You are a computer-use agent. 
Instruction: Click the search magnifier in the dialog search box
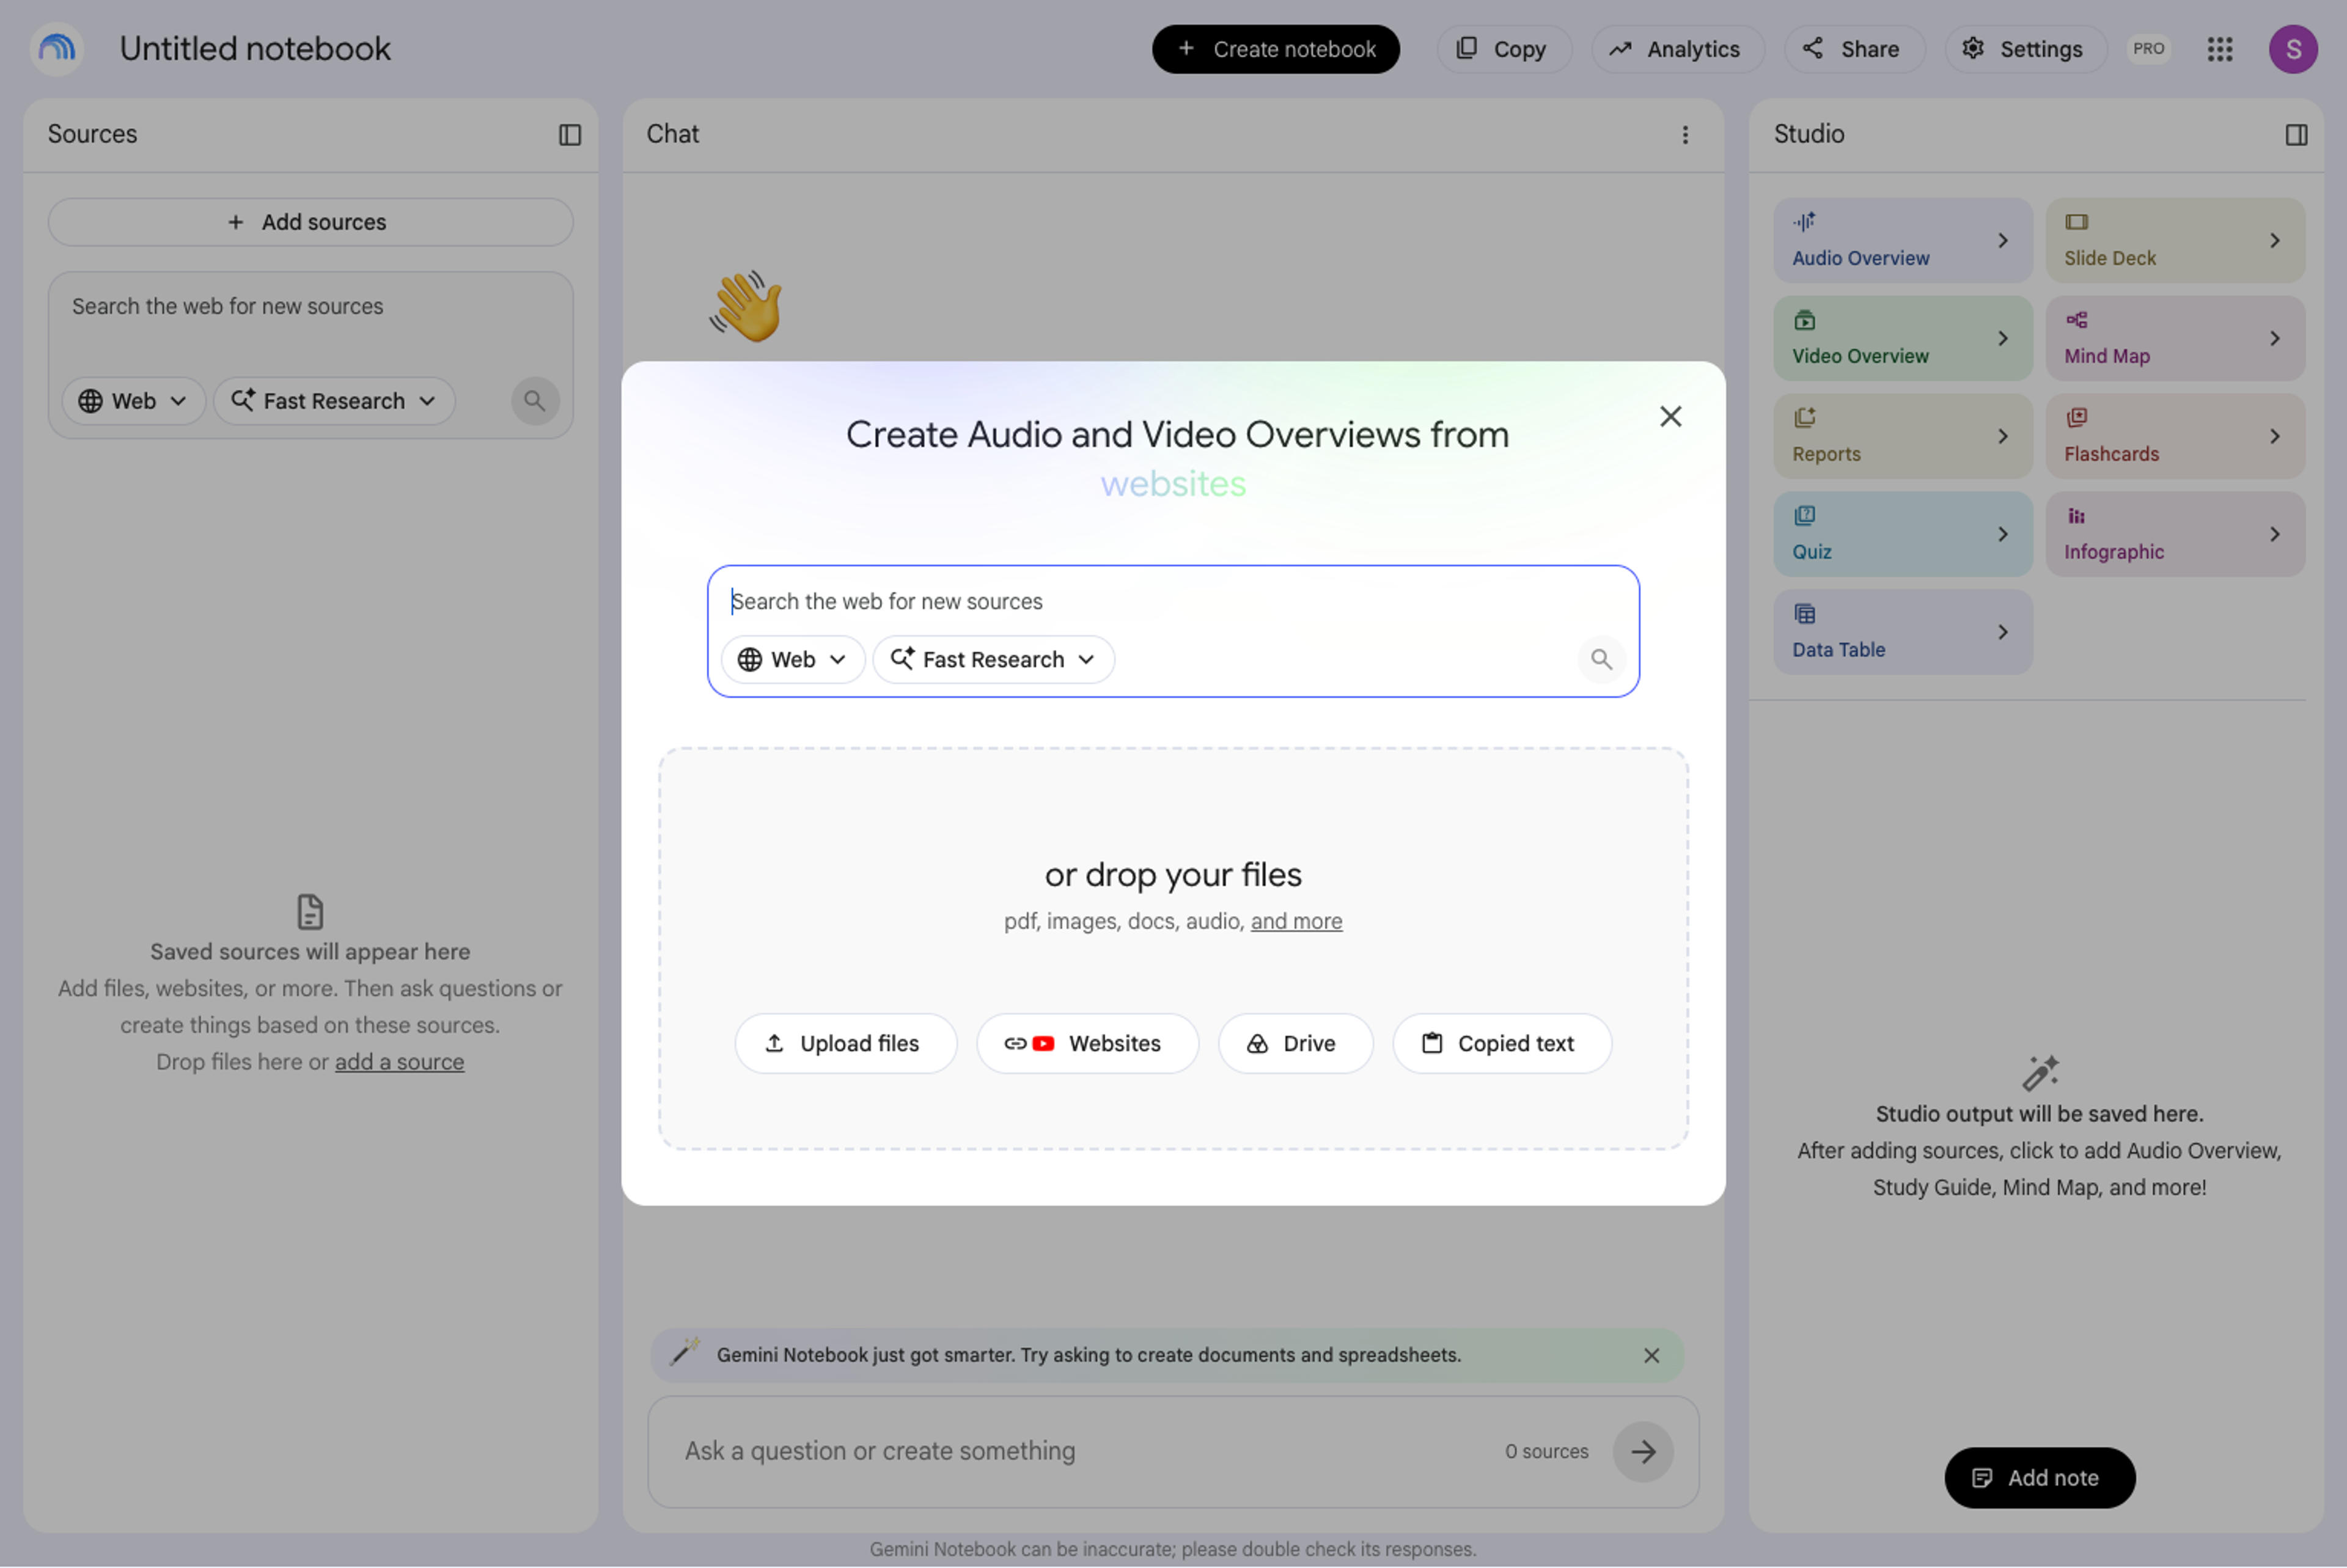pos(1601,660)
